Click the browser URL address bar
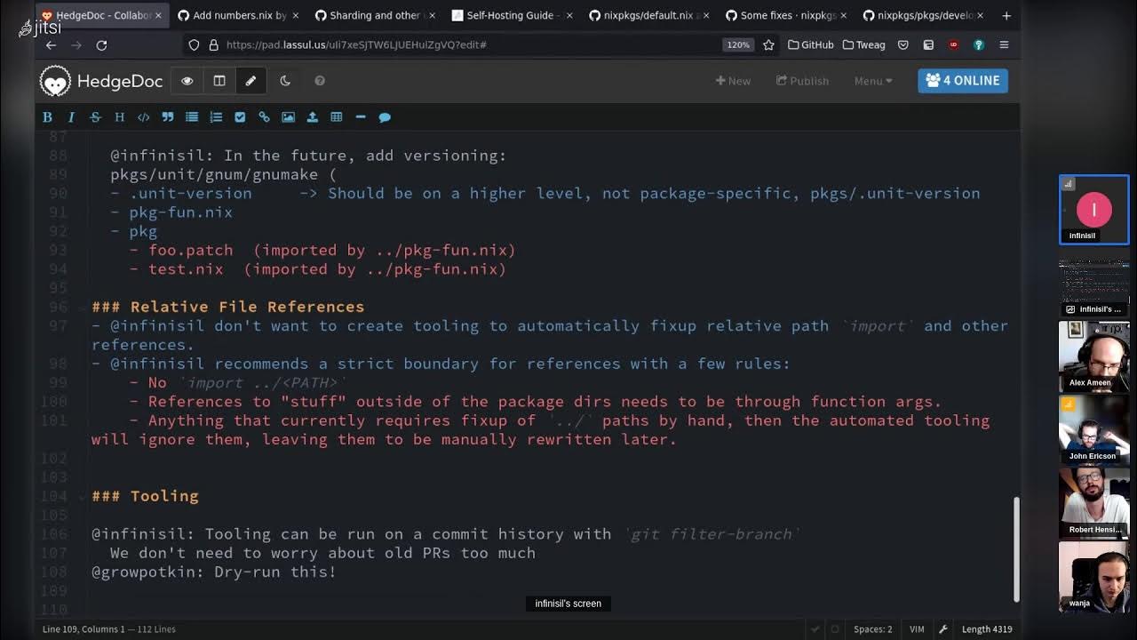1137x640 pixels. [462, 44]
